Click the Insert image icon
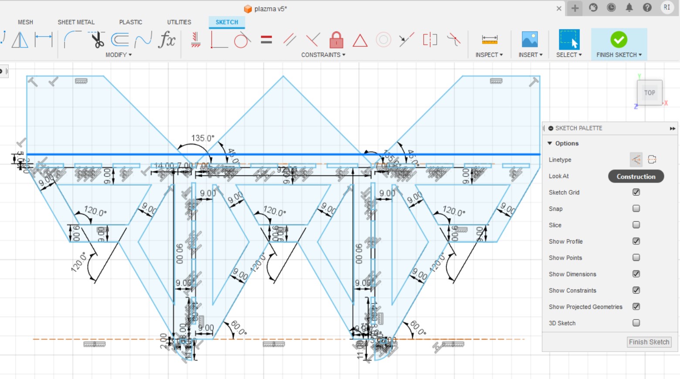 530,40
